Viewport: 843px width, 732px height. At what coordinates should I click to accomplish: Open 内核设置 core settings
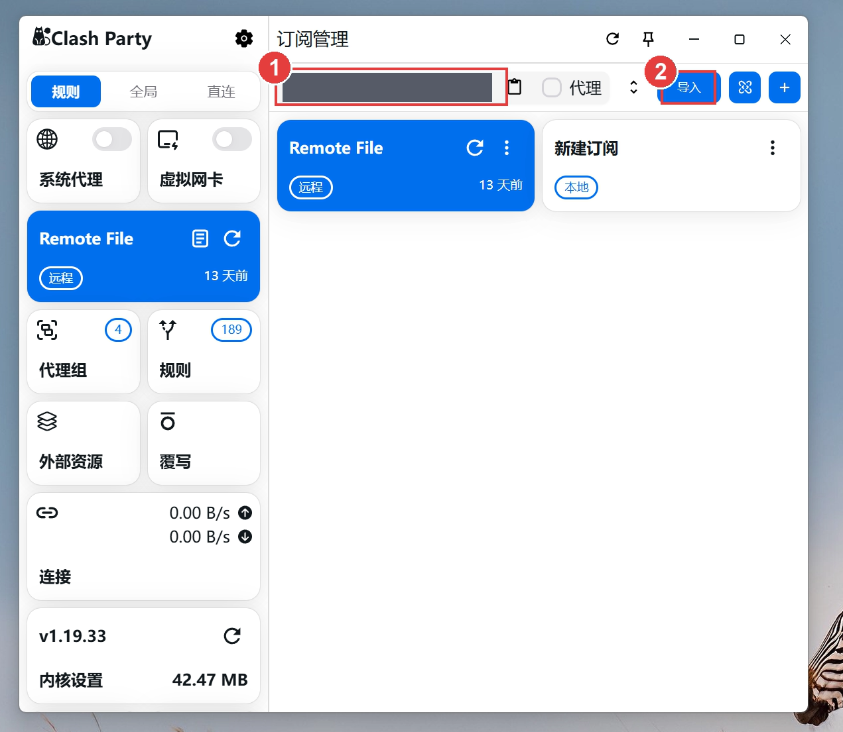(71, 680)
